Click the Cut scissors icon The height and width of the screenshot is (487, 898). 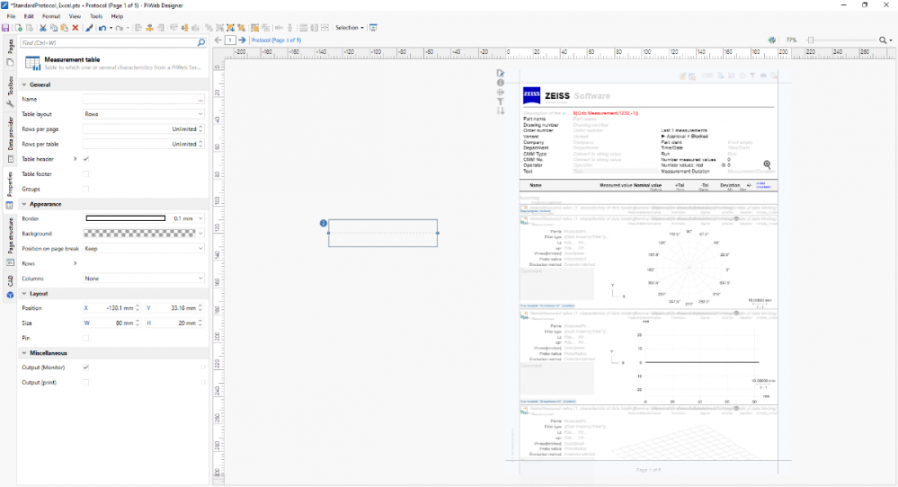point(42,28)
